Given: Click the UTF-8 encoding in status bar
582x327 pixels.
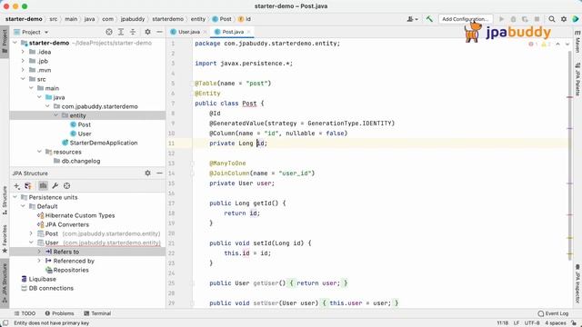Looking at the screenshot, I should tap(532, 323).
